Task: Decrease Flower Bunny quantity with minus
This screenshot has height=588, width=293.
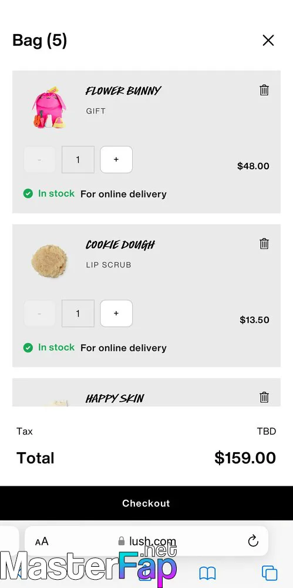Action: point(39,160)
